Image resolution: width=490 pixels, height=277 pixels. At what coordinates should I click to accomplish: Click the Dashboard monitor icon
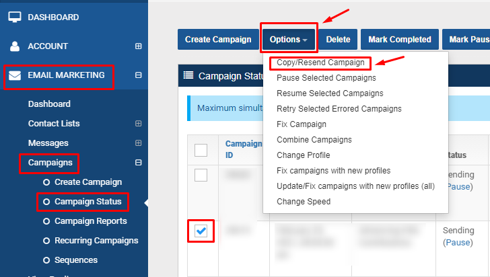tap(15, 17)
